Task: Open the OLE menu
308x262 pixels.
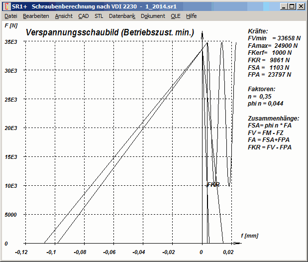Action: [x=176, y=16]
